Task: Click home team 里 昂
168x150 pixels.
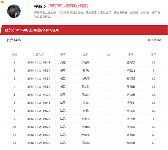Action: click(86, 103)
